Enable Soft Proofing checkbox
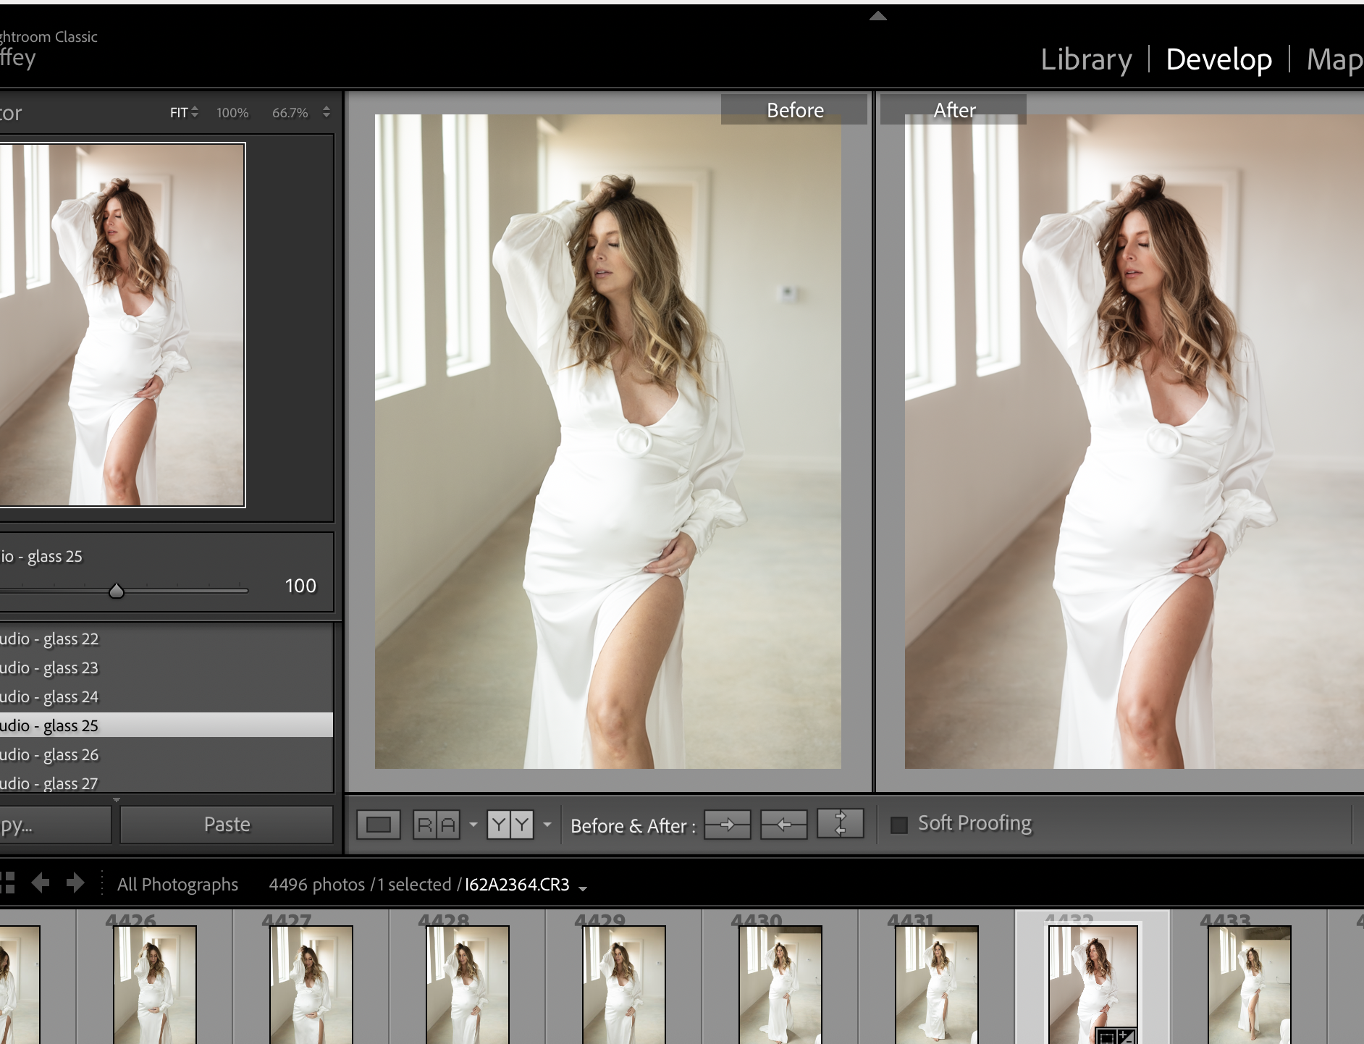Image resolution: width=1364 pixels, height=1044 pixels. 898,825
